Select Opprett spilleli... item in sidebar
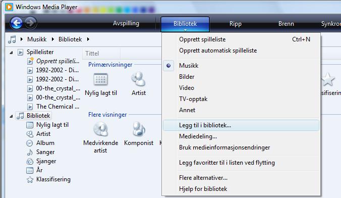This screenshot has height=198, width=341. coord(58,61)
